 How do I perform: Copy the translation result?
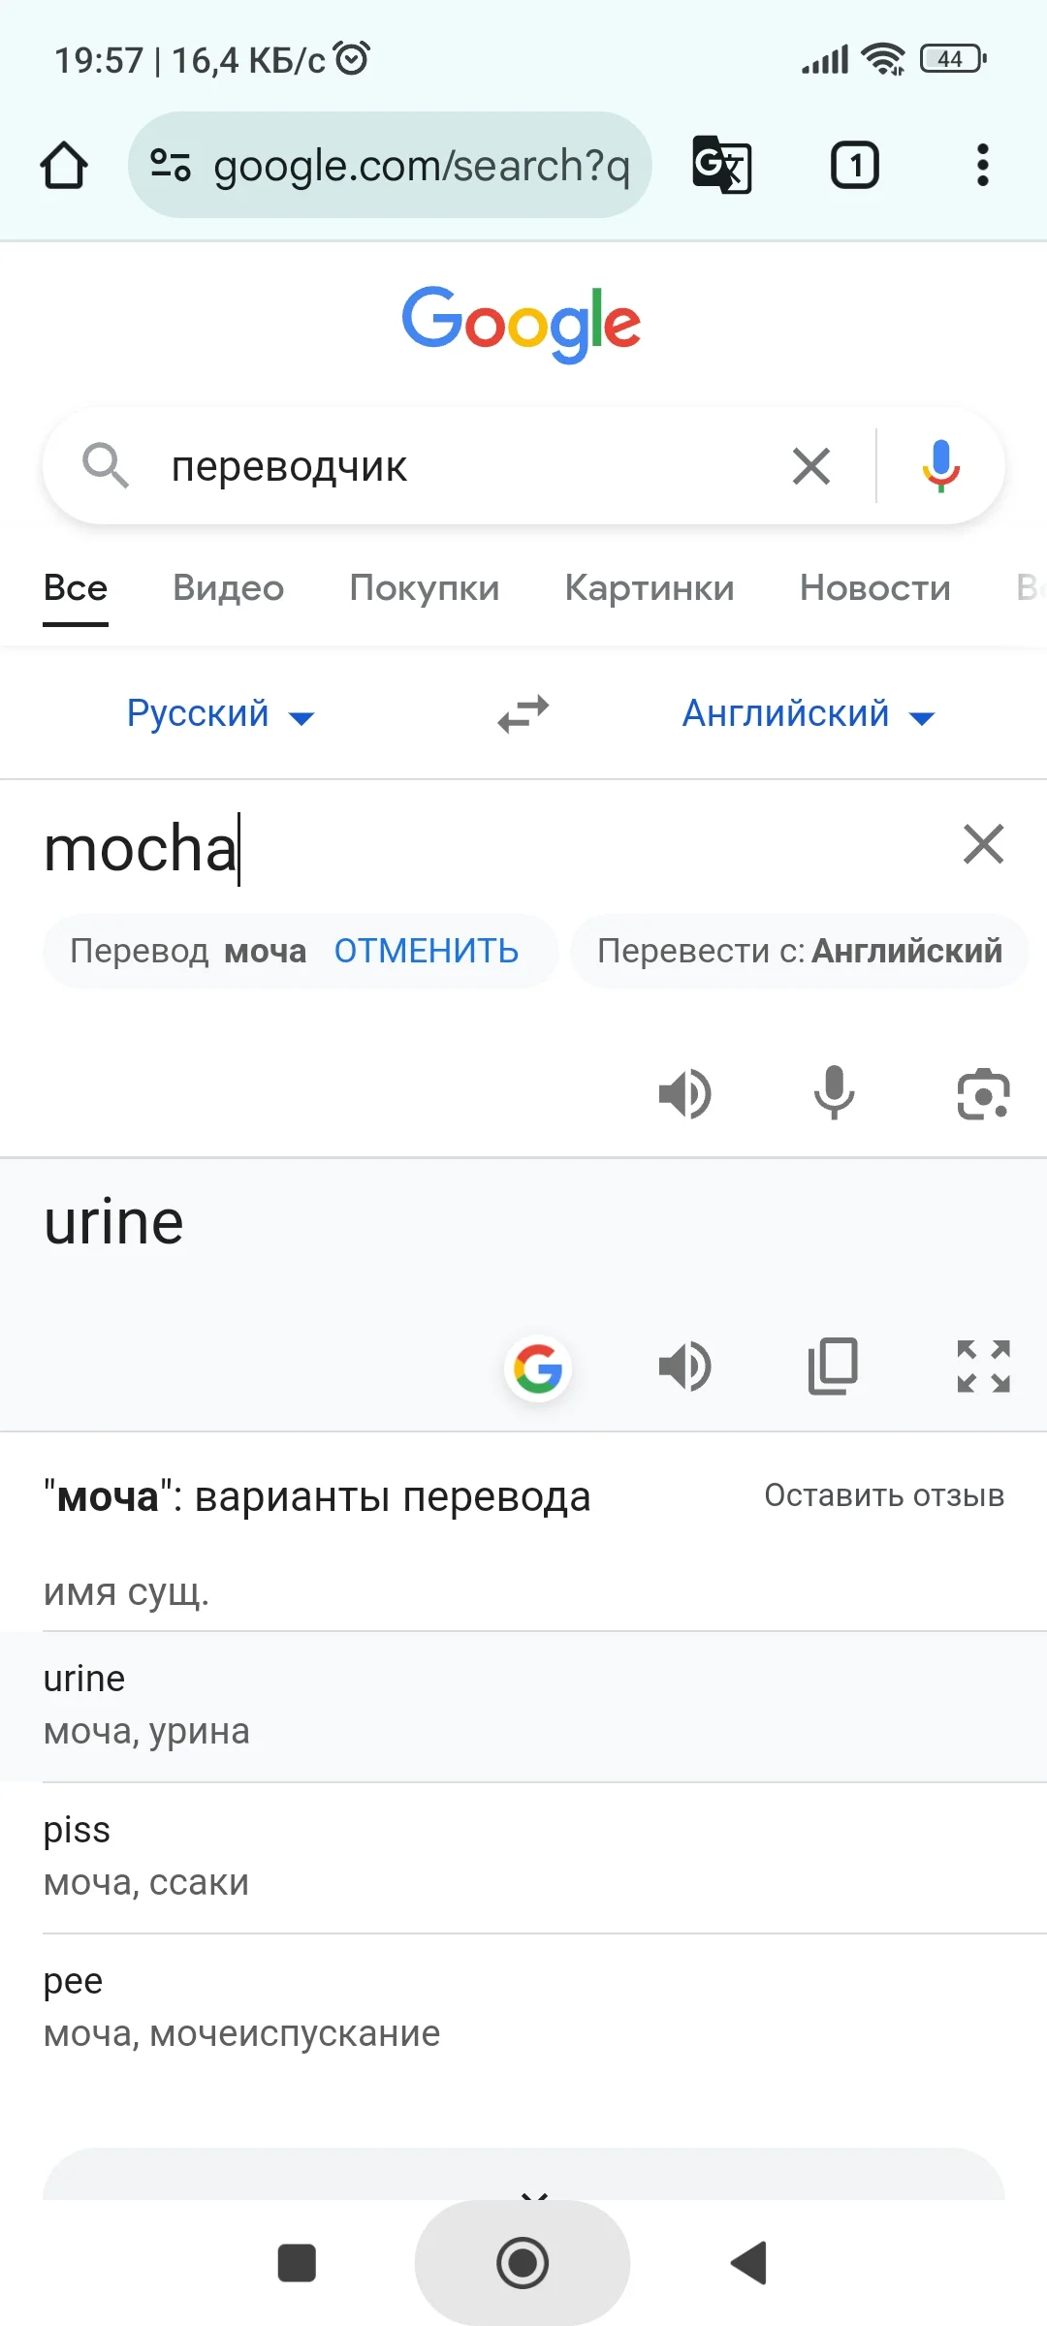(832, 1367)
